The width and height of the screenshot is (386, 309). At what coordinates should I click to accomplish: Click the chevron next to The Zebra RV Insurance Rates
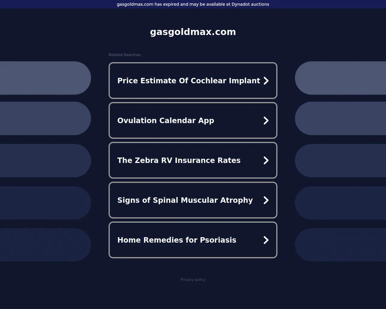(266, 160)
